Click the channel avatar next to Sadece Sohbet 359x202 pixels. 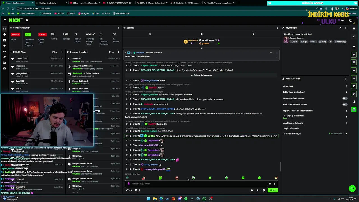tap(286, 40)
